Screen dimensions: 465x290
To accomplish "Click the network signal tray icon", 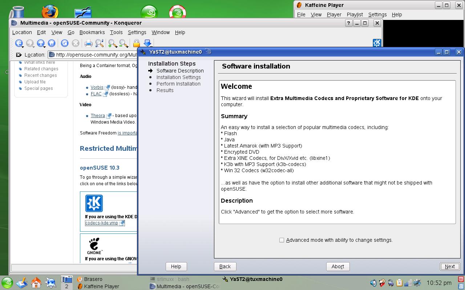I will tap(408, 283).
